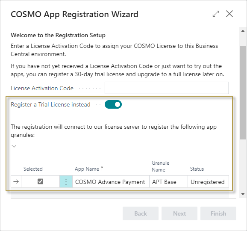Click the Selected column header
Image resolution: width=247 pixels, height=231 pixels.
coord(33,169)
